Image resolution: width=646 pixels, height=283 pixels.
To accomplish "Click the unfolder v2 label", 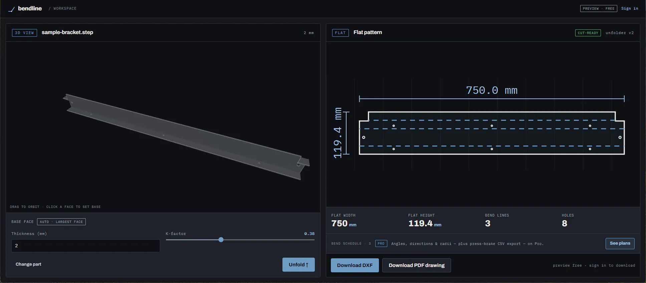I will click(620, 33).
